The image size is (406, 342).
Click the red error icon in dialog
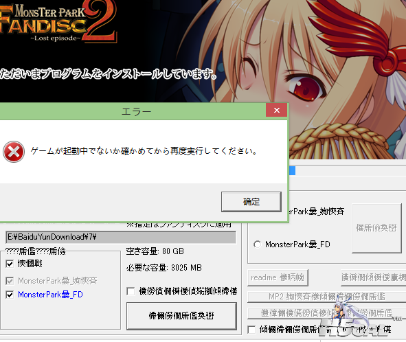click(x=14, y=152)
